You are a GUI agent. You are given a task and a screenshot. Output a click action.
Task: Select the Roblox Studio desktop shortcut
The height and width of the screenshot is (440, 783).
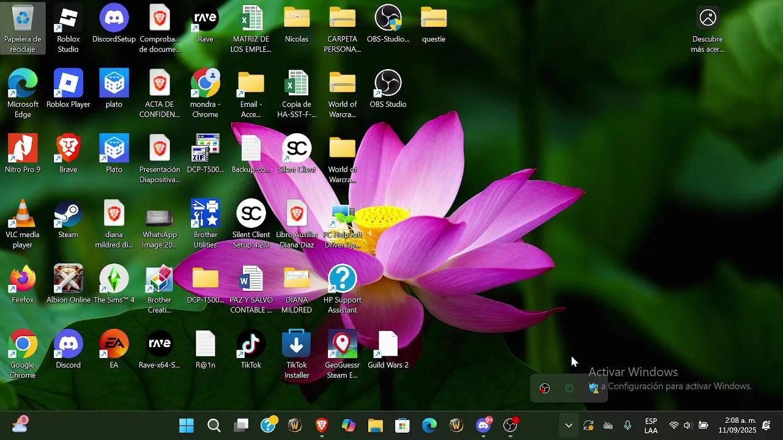click(x=68, y=28)
